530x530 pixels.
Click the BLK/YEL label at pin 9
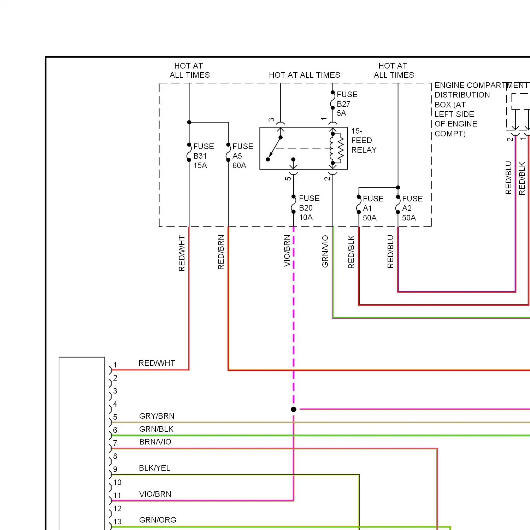(154, 468)
